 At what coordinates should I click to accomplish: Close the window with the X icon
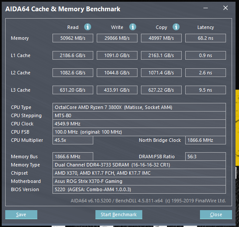point(226,8)
